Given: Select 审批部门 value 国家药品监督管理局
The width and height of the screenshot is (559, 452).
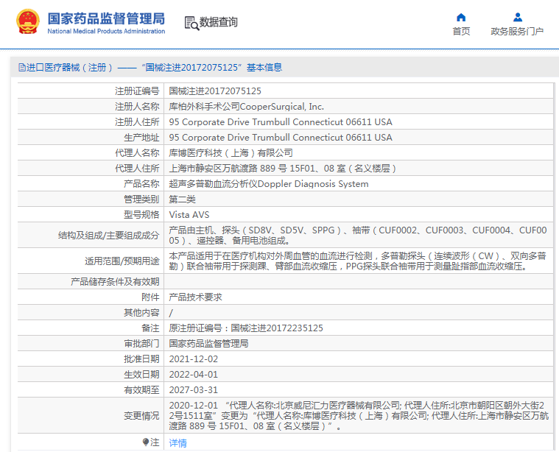Looking at the screenshot, I should (208, 343).
